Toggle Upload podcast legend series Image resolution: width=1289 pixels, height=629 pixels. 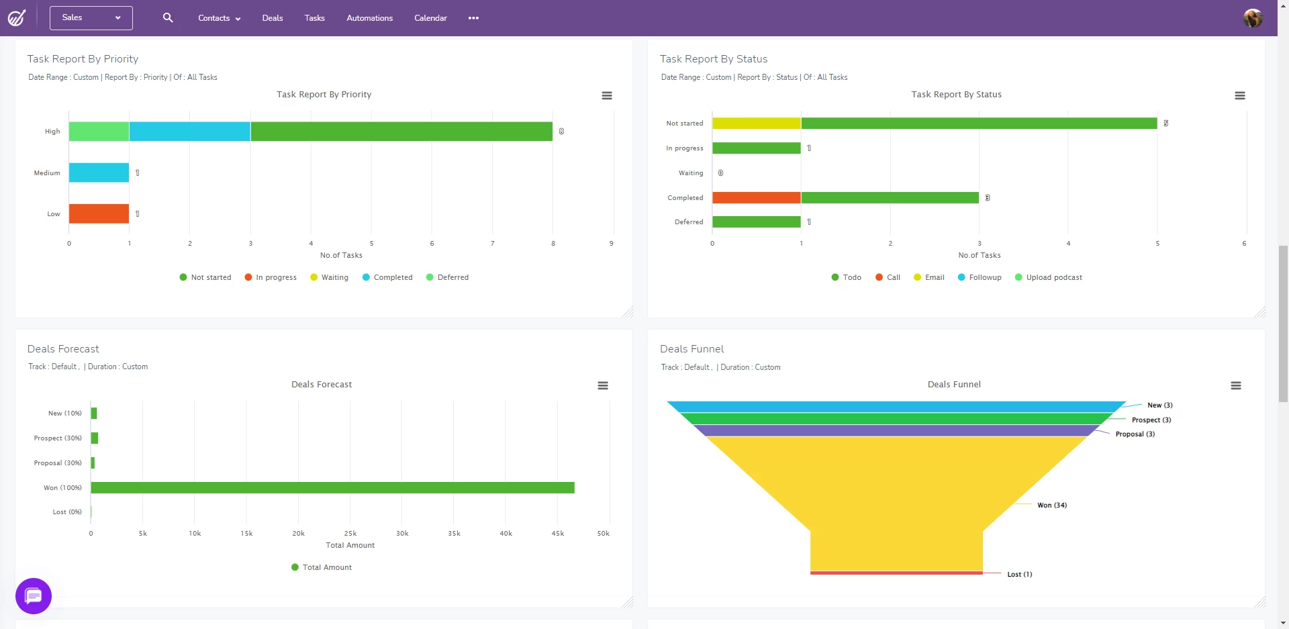click(x=1049, y=277)
